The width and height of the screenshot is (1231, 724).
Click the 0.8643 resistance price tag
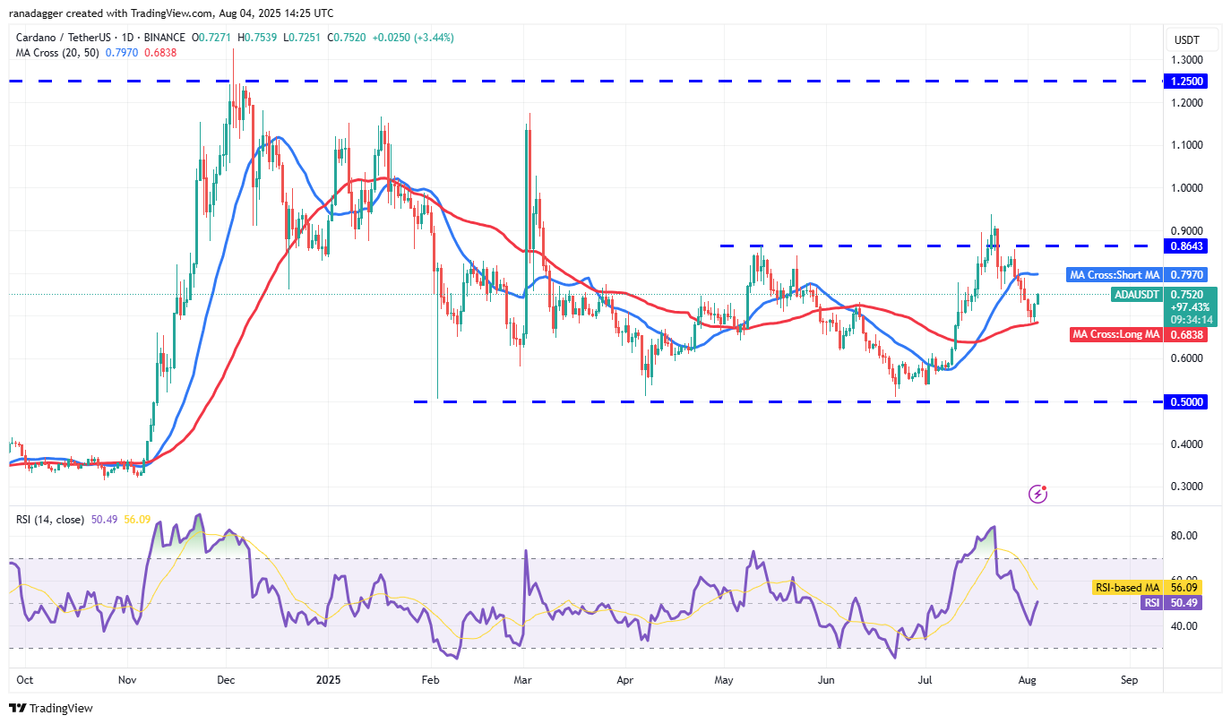[x=1187, y=246]
